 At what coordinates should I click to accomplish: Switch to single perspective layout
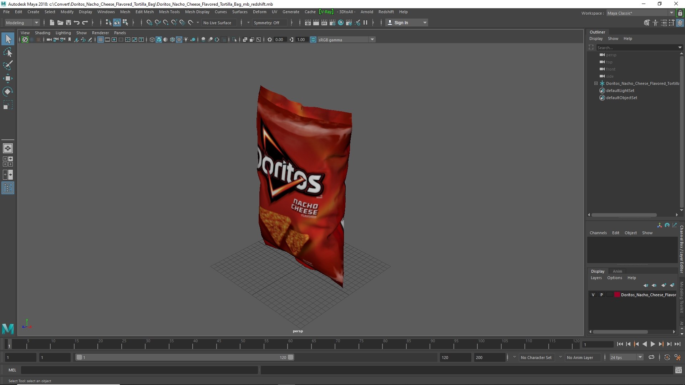pyautogui.click(x=8, y=148)
